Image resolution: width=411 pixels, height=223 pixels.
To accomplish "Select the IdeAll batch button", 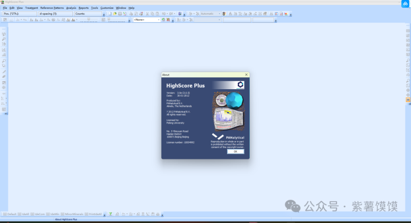I will [24, 214].
